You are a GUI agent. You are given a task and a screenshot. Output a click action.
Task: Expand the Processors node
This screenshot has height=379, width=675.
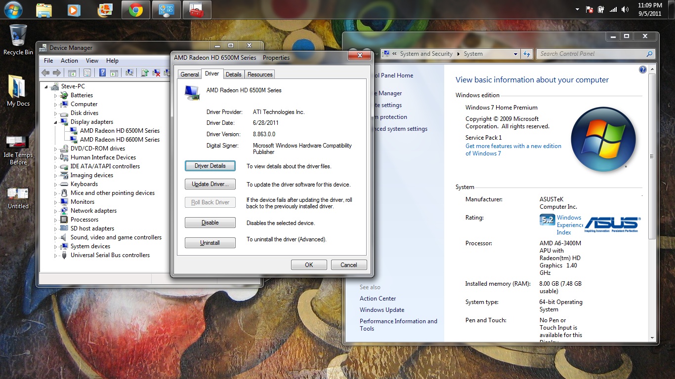56,220
